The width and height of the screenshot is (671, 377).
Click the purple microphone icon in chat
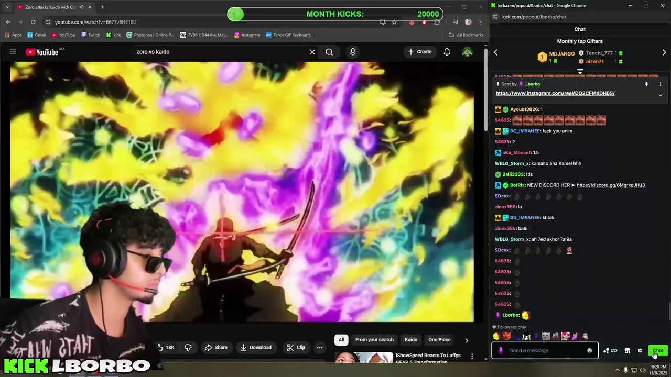click(x=501, y=350)
